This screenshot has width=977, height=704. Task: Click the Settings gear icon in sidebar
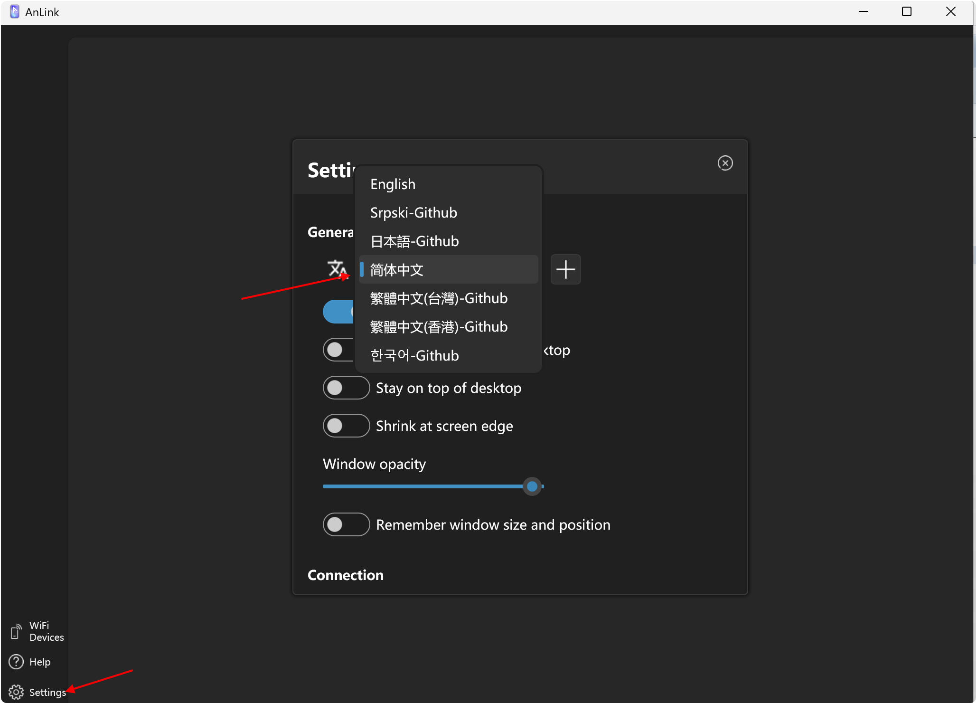pyautogui.click(x=16, y=692)
